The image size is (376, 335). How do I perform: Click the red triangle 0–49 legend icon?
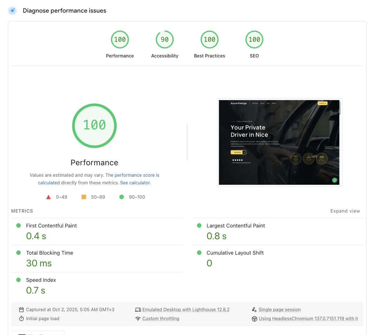coord(48,197)
